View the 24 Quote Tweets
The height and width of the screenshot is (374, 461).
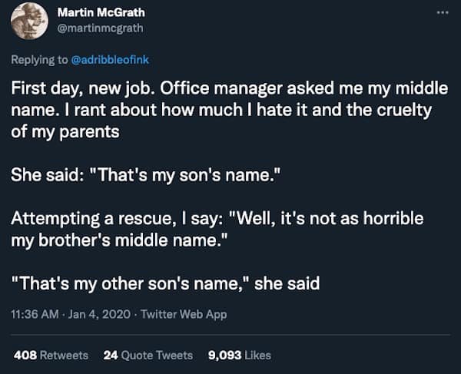click(x=148, y=355)
